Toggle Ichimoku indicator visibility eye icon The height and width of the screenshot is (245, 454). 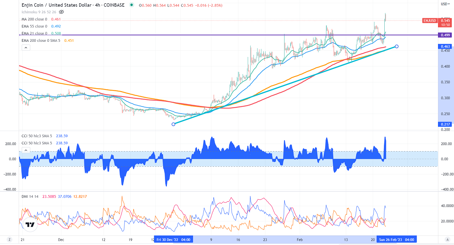pos(61,12)
